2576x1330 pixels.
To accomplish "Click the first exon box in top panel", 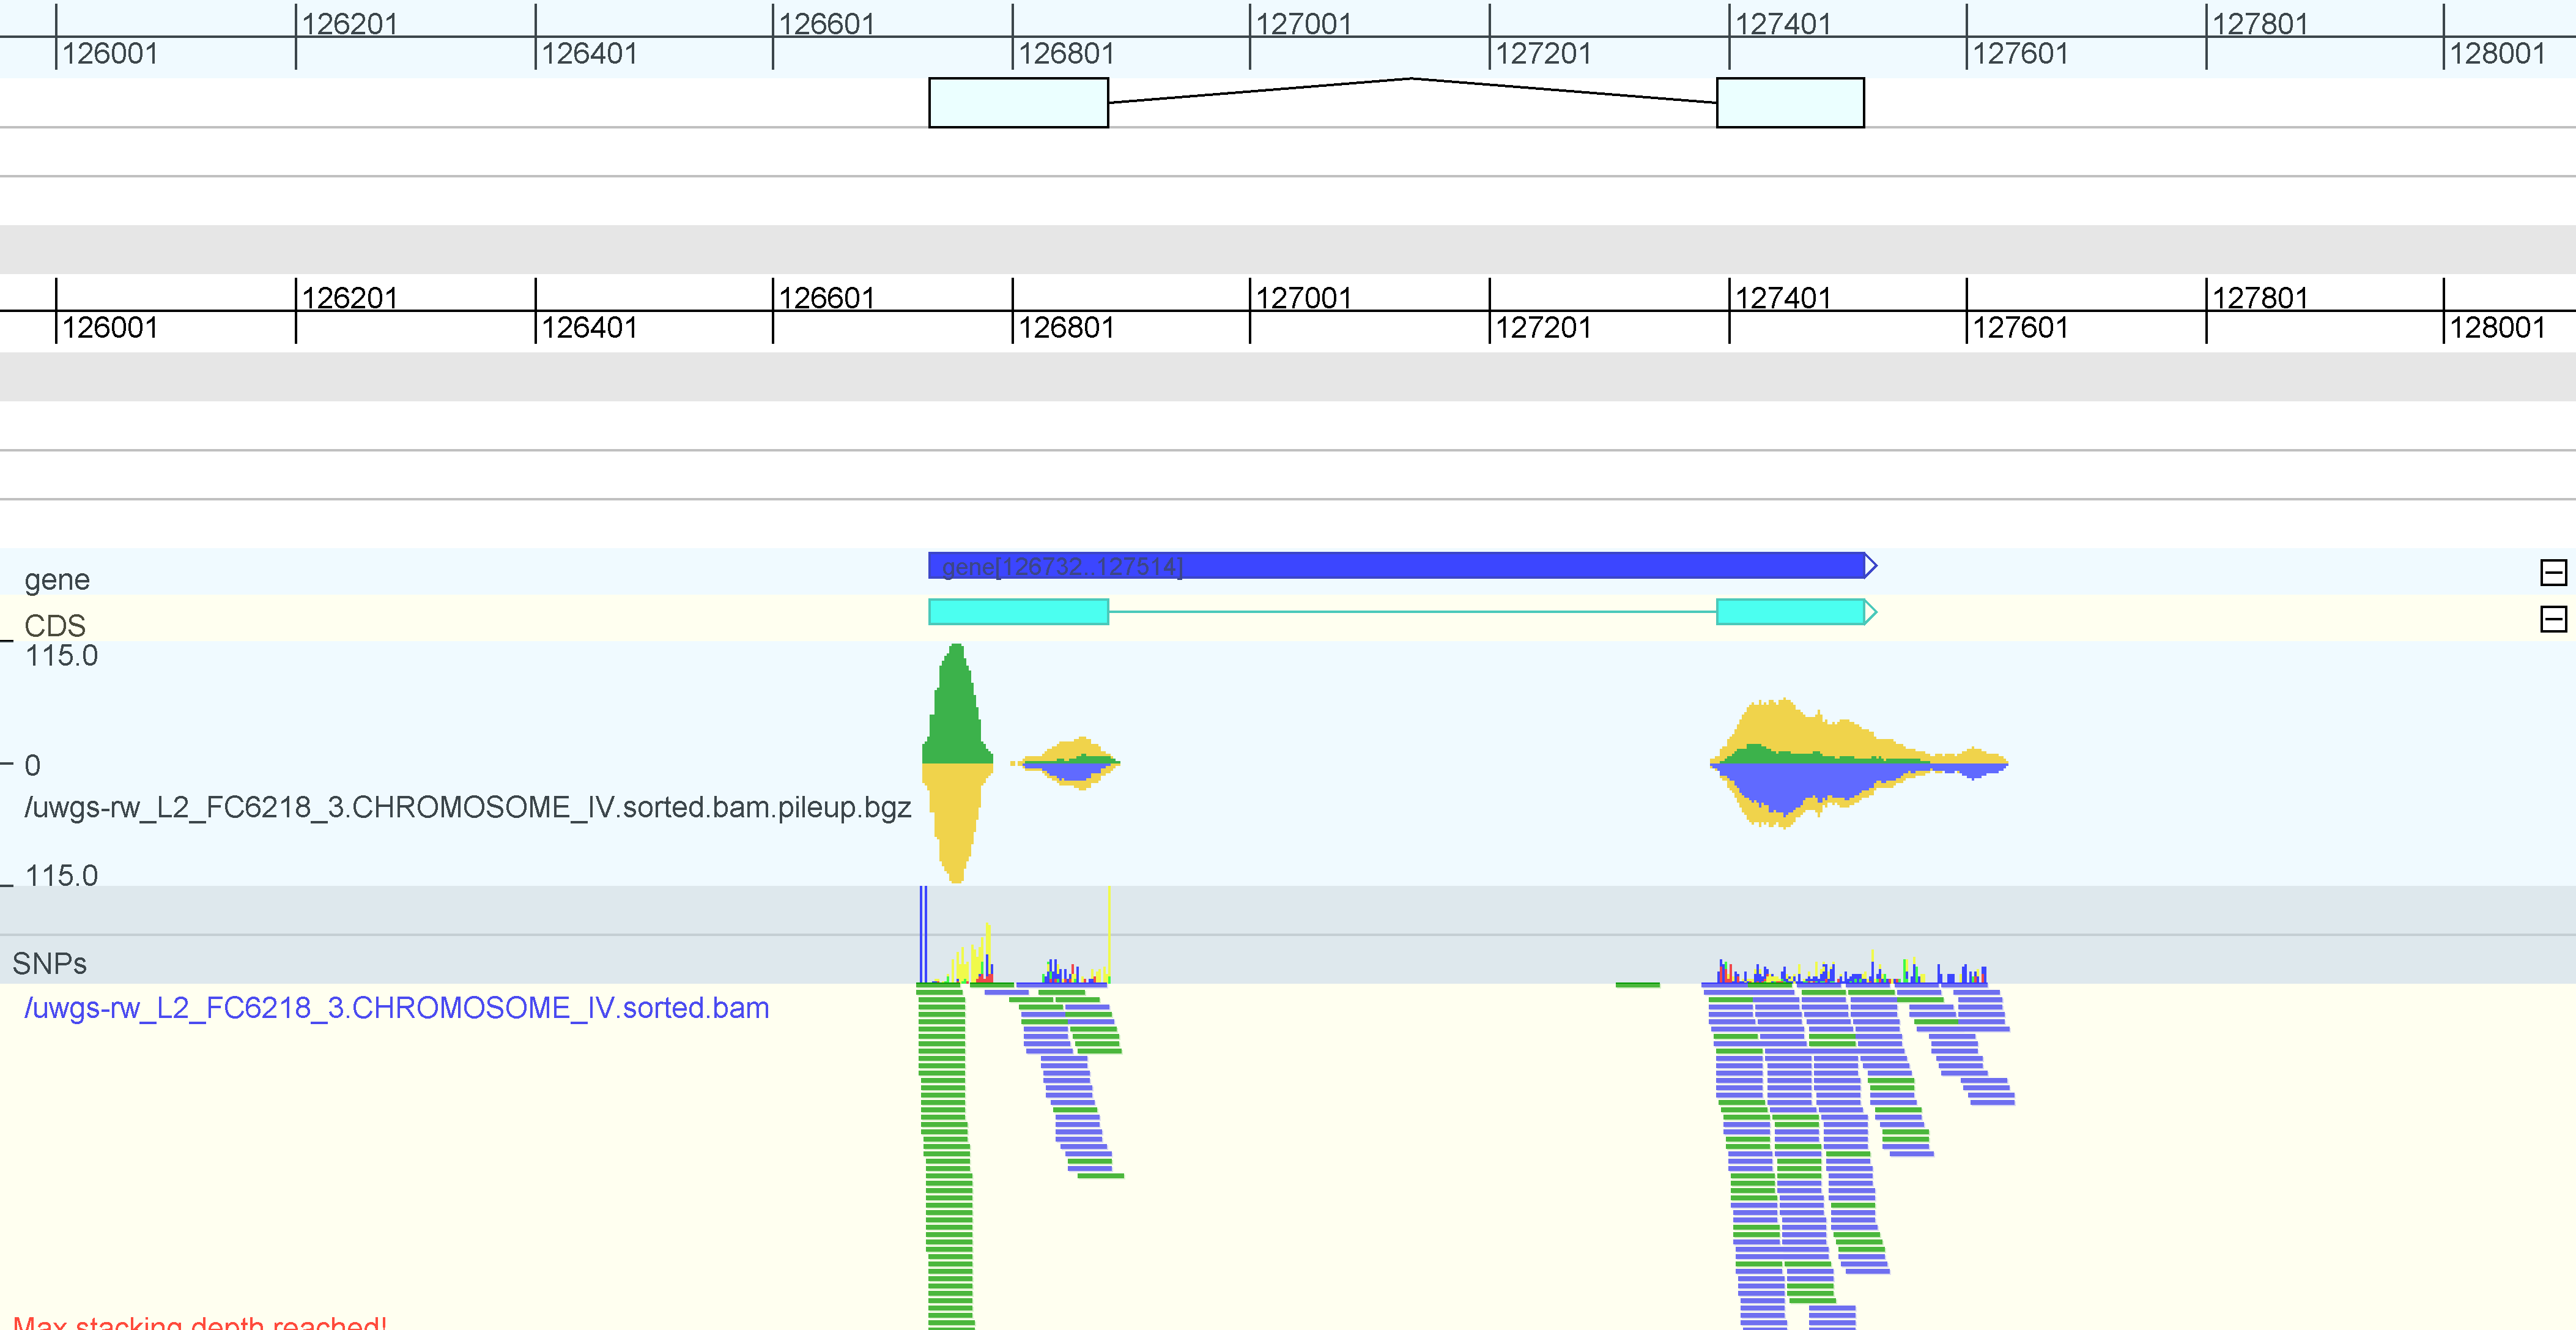I will click(x=1018, y=103).
